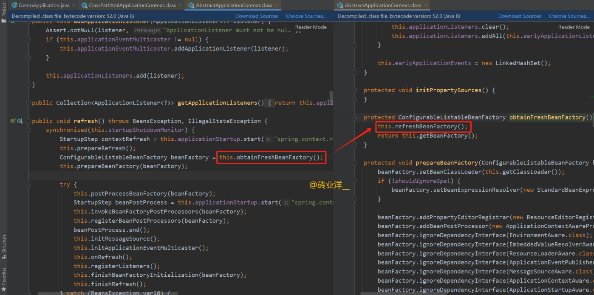The height and width of the screenshot is (295, 594).
Task: Close the AbstractApplicationContext.class tab in right split editor
Action: (426, 6)
